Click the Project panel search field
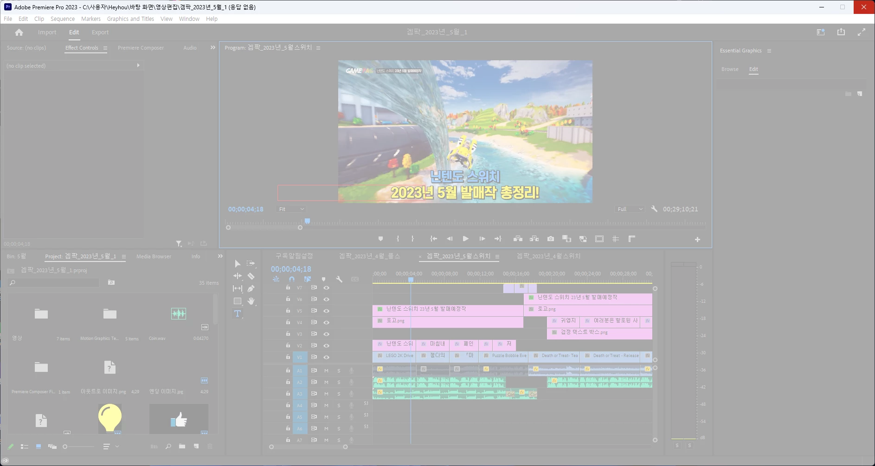The height and width of the screenshot is (466, 875). tap(54, 282)
